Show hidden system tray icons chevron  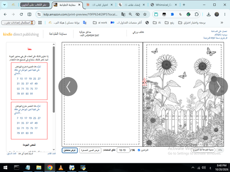tap(193, 167)
